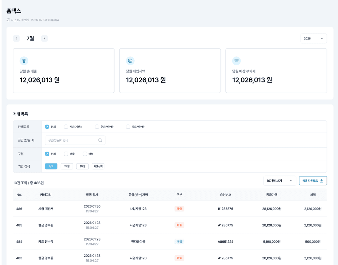Click the 매입 badge in row 484
This screenshot has width=338, height=265.
[179, 242]
